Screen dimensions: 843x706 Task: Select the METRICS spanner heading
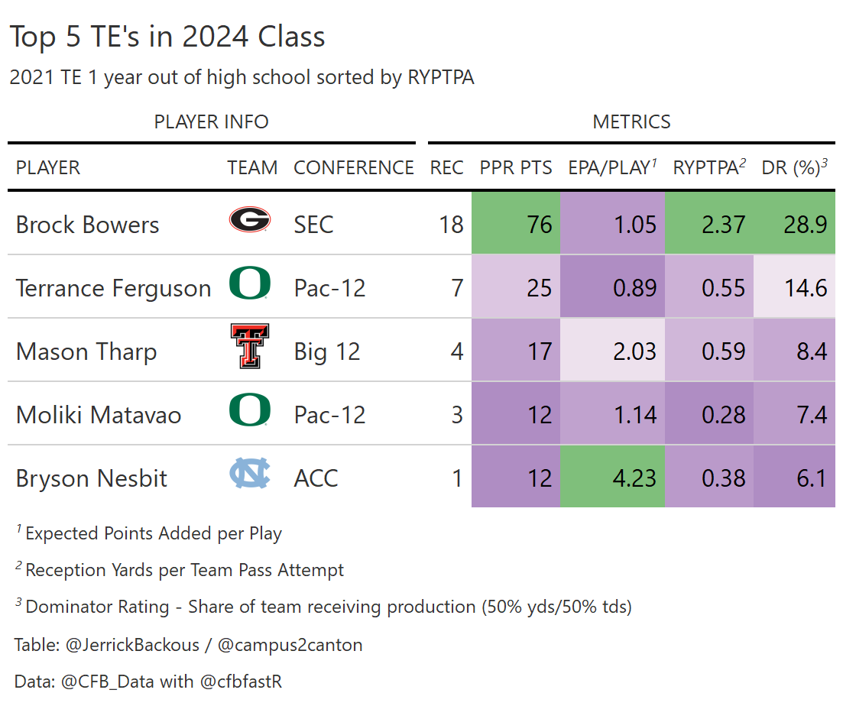click(x=631, y=121)
